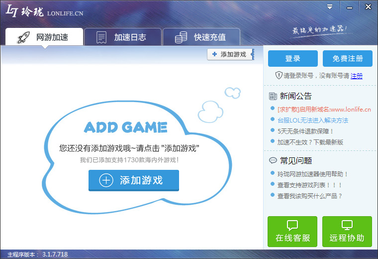Click the large blue 添加游戏 button
This screenshot has width=378, height=259.
click(134, 180)
